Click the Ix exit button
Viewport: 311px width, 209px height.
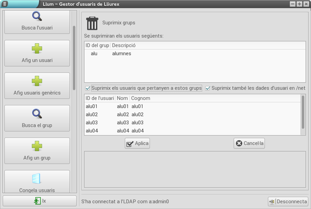point(40,201)
